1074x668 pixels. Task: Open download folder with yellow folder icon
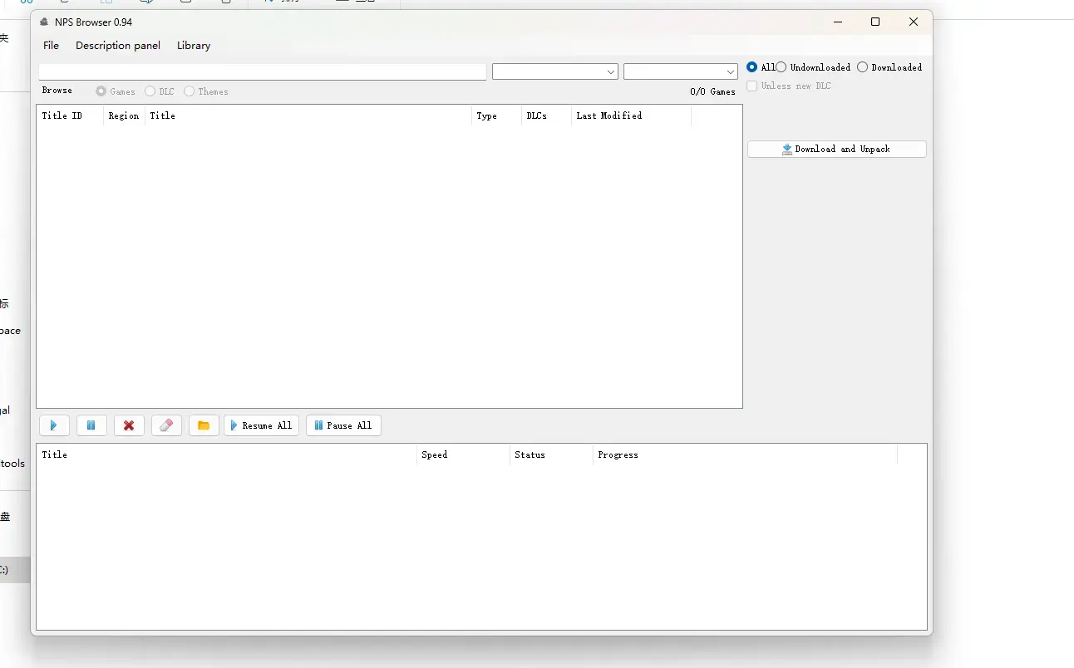pyautogui.click(x=204, y=425)
